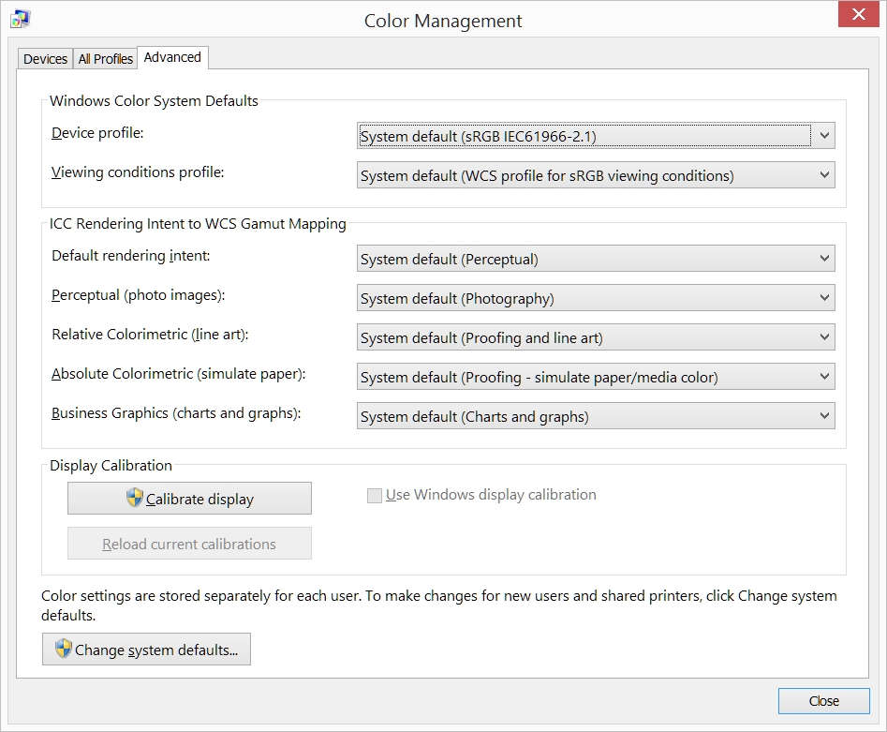The height and width of the screenshot is (732, 887).
Task: Open the Business Graphics charts dropdown
Action: (x=596, y=416)
